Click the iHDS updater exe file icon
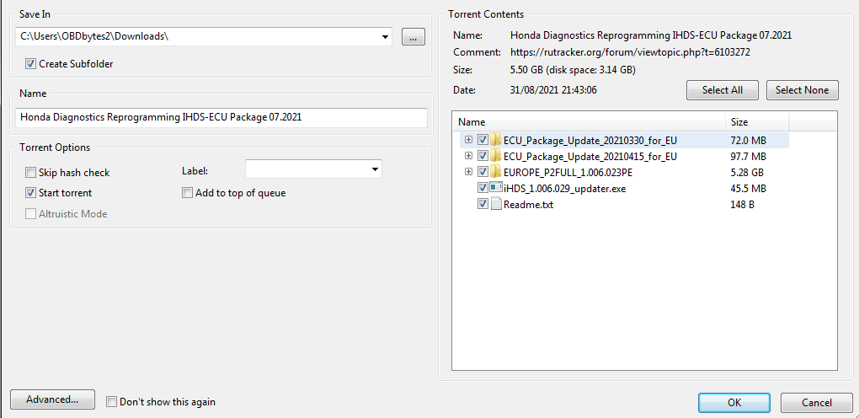The width and height of the screenshot is (859, 418). pyautogui.click(x=496, y=188)
